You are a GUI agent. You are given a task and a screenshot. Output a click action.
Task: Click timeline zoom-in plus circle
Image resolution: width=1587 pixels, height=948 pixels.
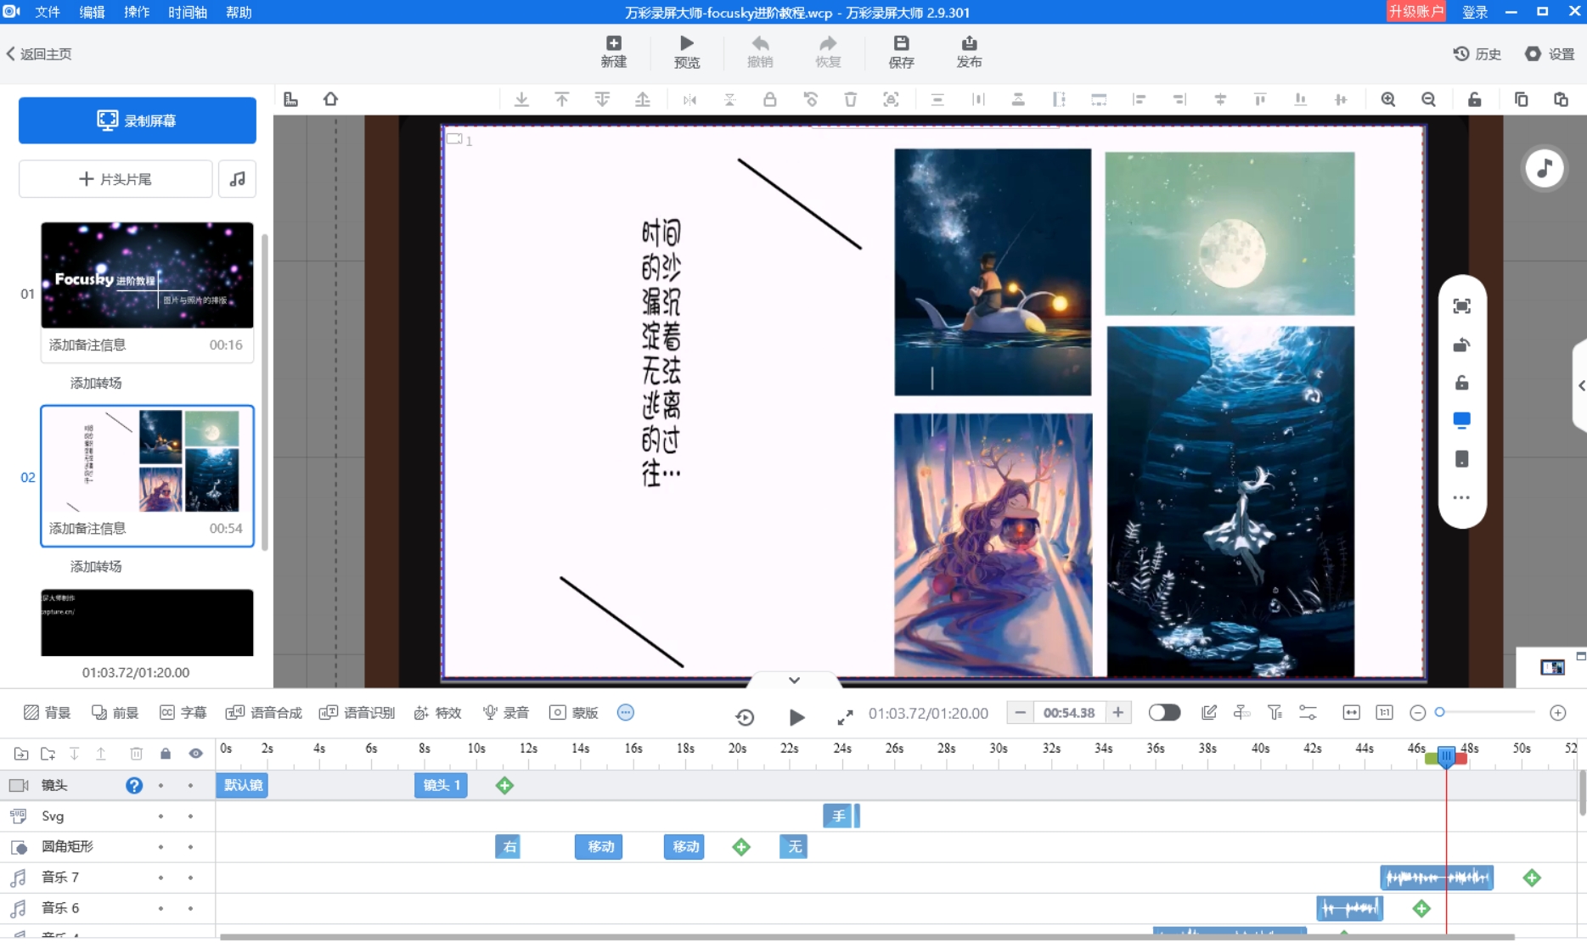point(1557,713)
